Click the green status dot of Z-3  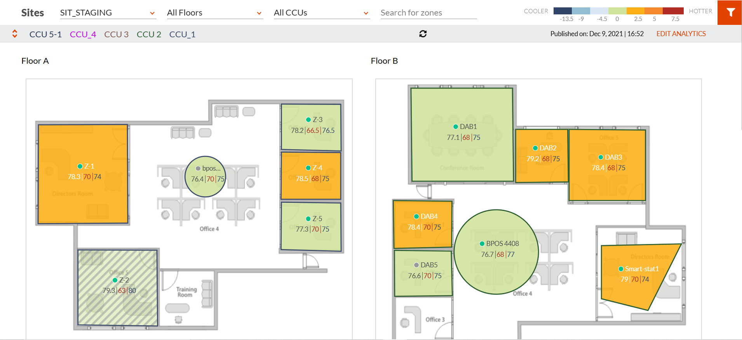point(308,120)
